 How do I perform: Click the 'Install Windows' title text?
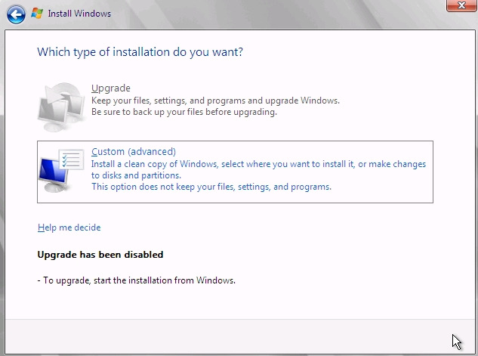pyautogui.click(x=79, y=14)
